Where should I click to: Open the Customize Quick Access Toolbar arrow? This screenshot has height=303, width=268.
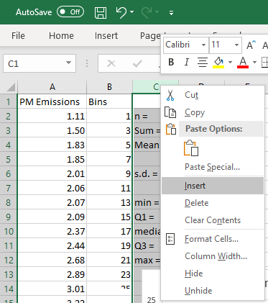pos(171,13)
